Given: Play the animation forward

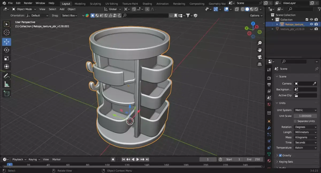Looking at the screenshot, I should point(138,159).
